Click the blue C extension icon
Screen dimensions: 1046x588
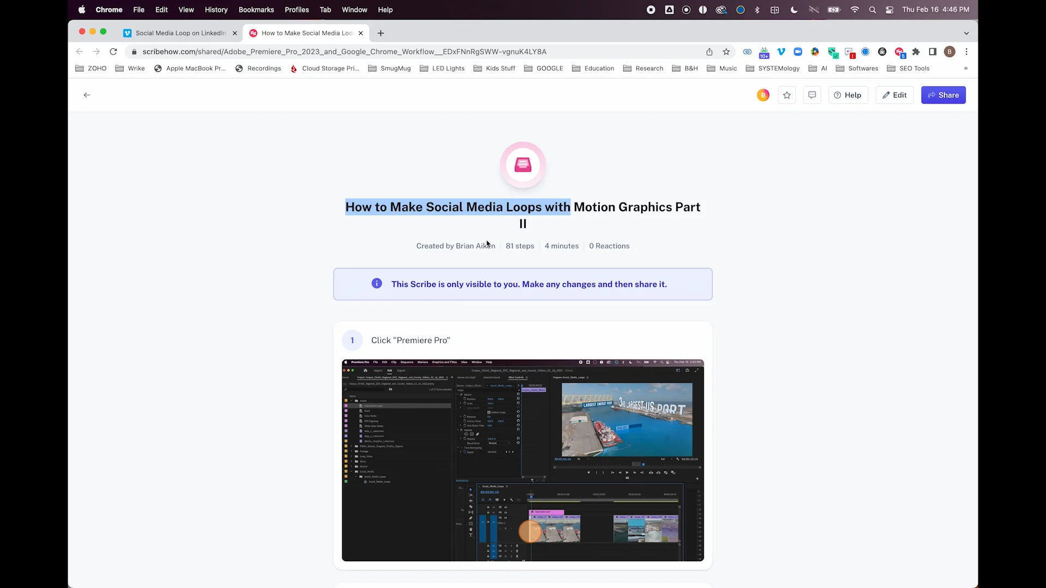(866, 52)
